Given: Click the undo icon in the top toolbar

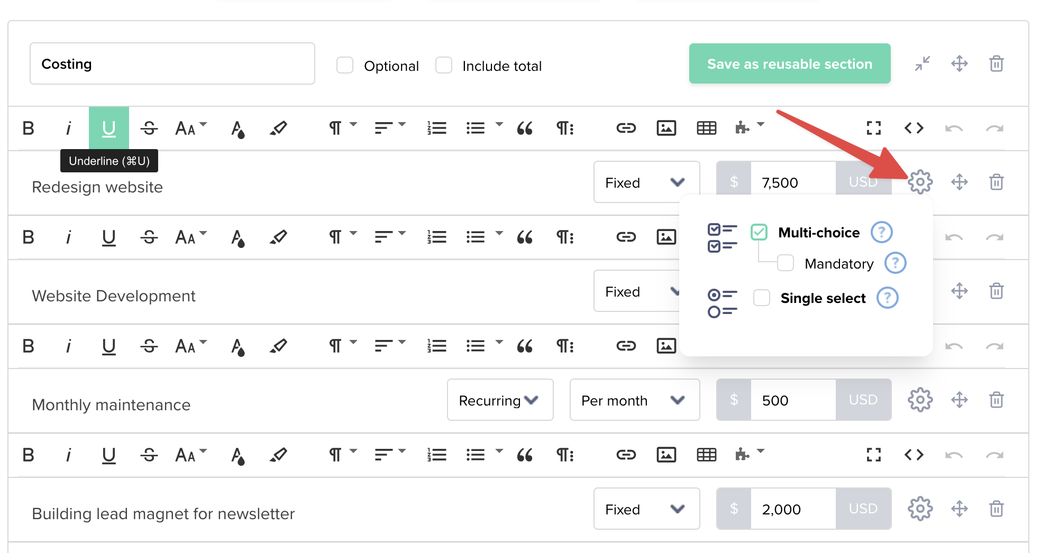Looking at the screenshot, I should [954, 127].
